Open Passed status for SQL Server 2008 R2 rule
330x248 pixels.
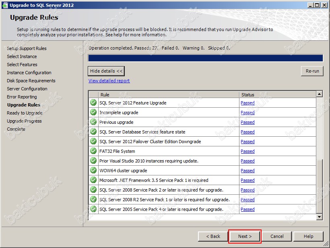pyautogui.click(x=248, y=200)
